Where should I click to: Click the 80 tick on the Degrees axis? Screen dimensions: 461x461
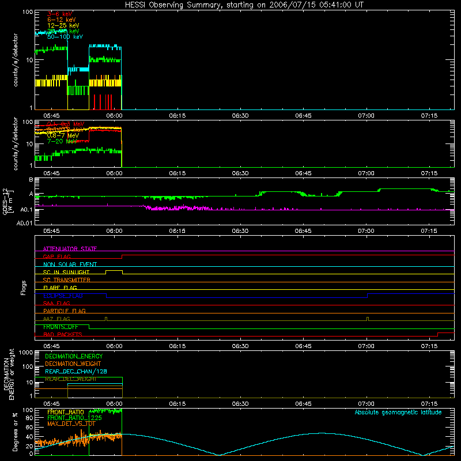(29, 418)
